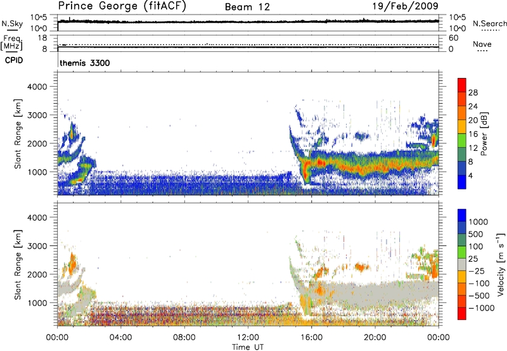This screenshot has height=351, width=507.
Task: Click the 'N.Search' legend label
Action: [489, 23]
